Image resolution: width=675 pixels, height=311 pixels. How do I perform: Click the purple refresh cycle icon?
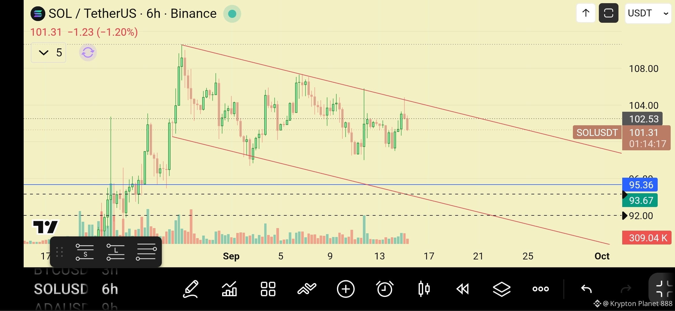click(x=88, y=53)
